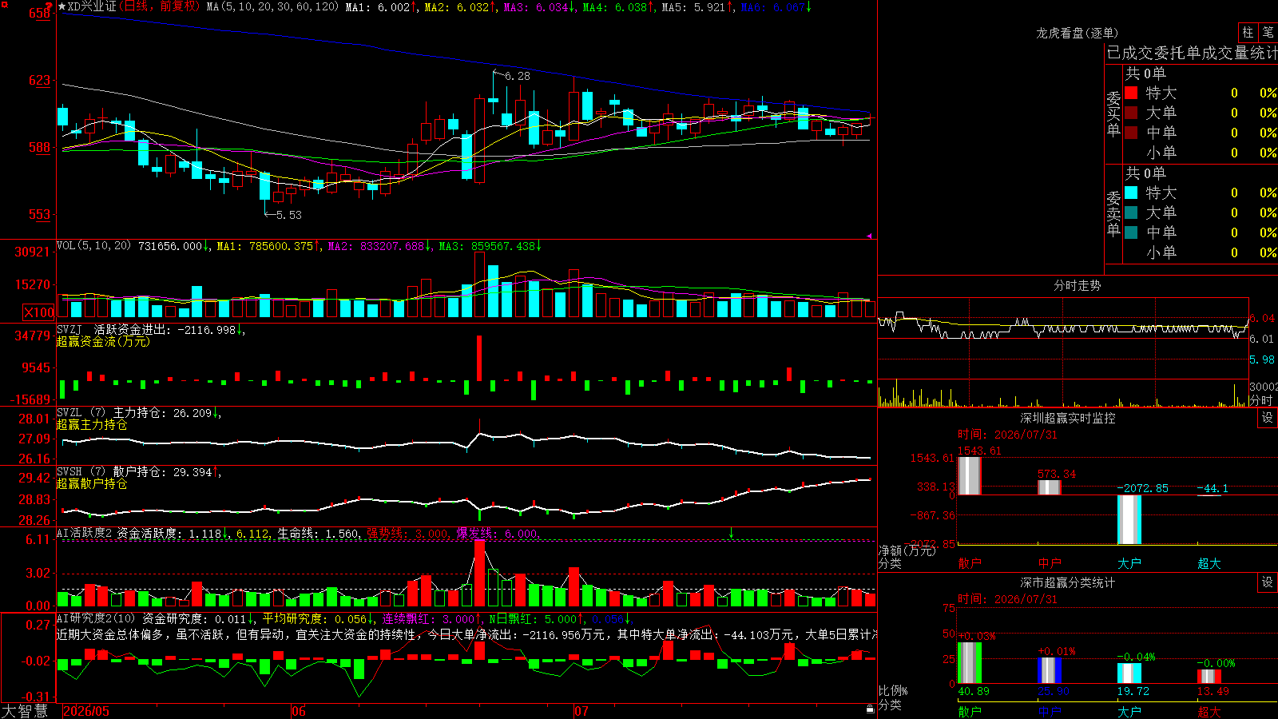Click the green down arrow in AI活跃度 header

pos(731,533)
